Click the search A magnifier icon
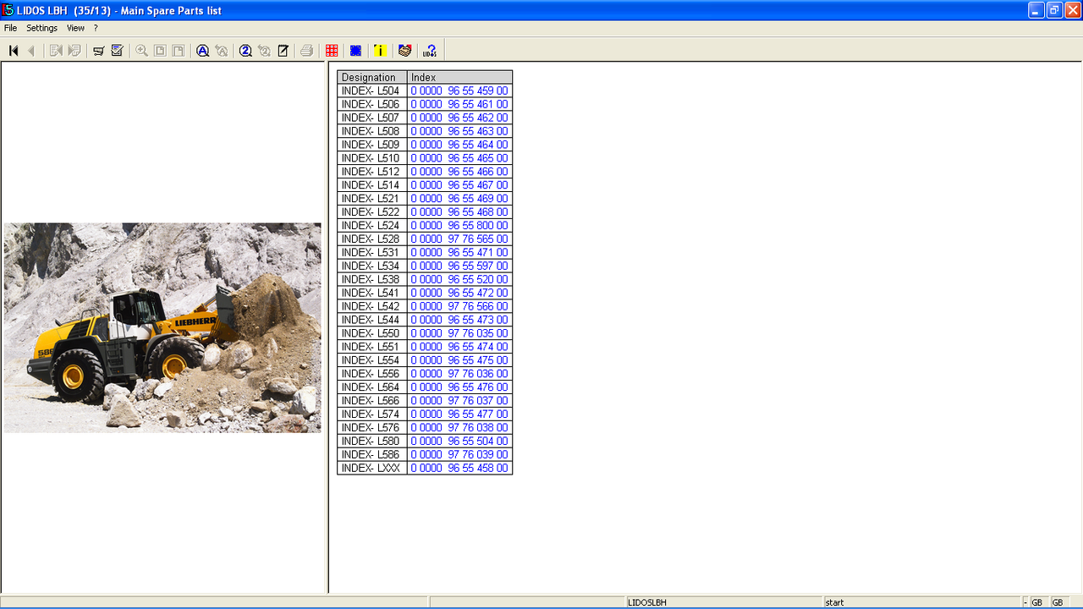 coord(203,51)
